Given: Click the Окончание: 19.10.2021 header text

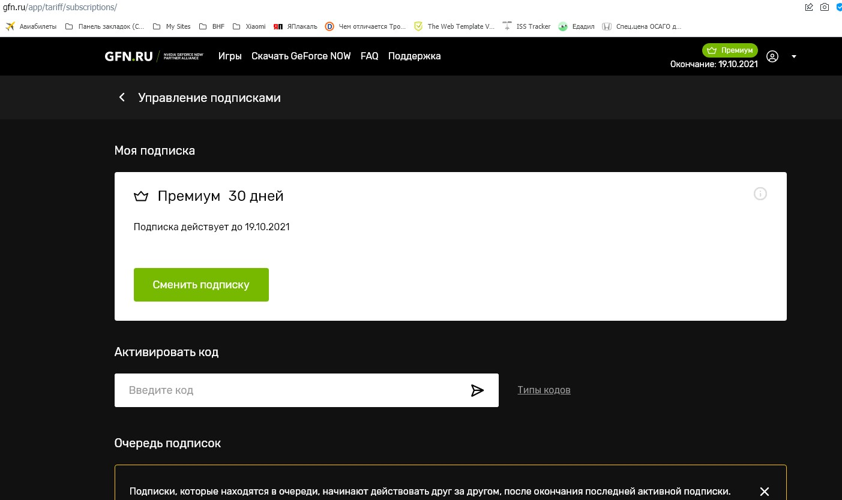Looking at the screenshot, I should pos(714,64).
